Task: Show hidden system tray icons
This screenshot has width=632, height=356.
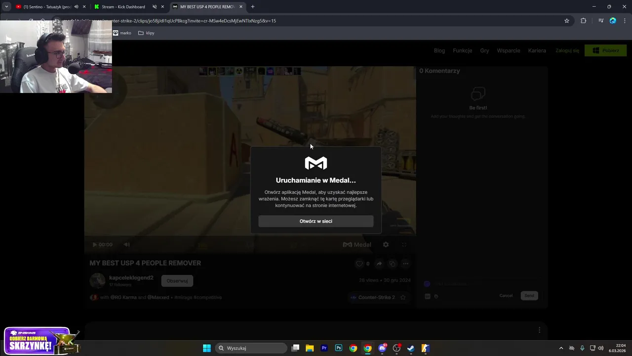Action: [561, 348]
